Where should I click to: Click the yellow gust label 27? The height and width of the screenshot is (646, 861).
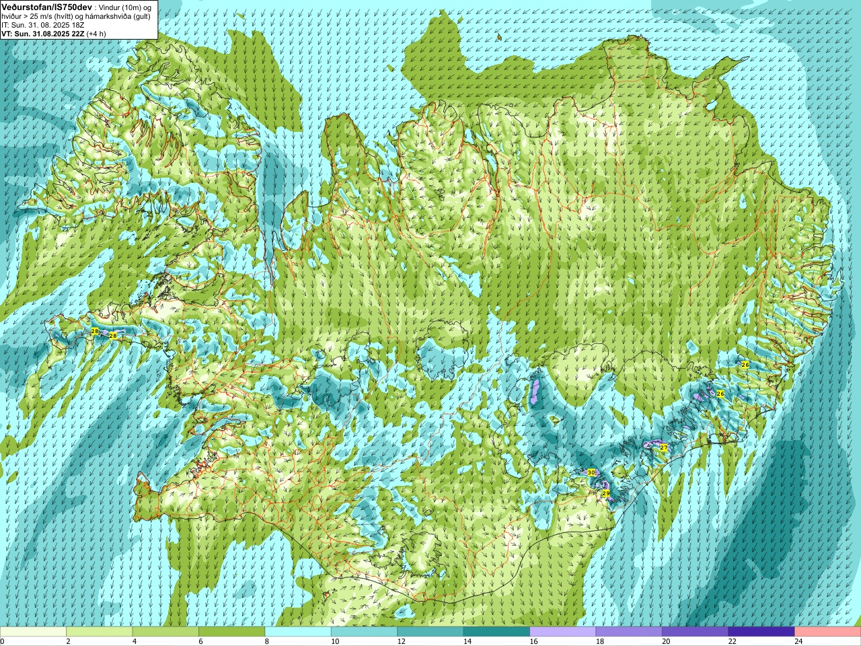click(663, 447)
